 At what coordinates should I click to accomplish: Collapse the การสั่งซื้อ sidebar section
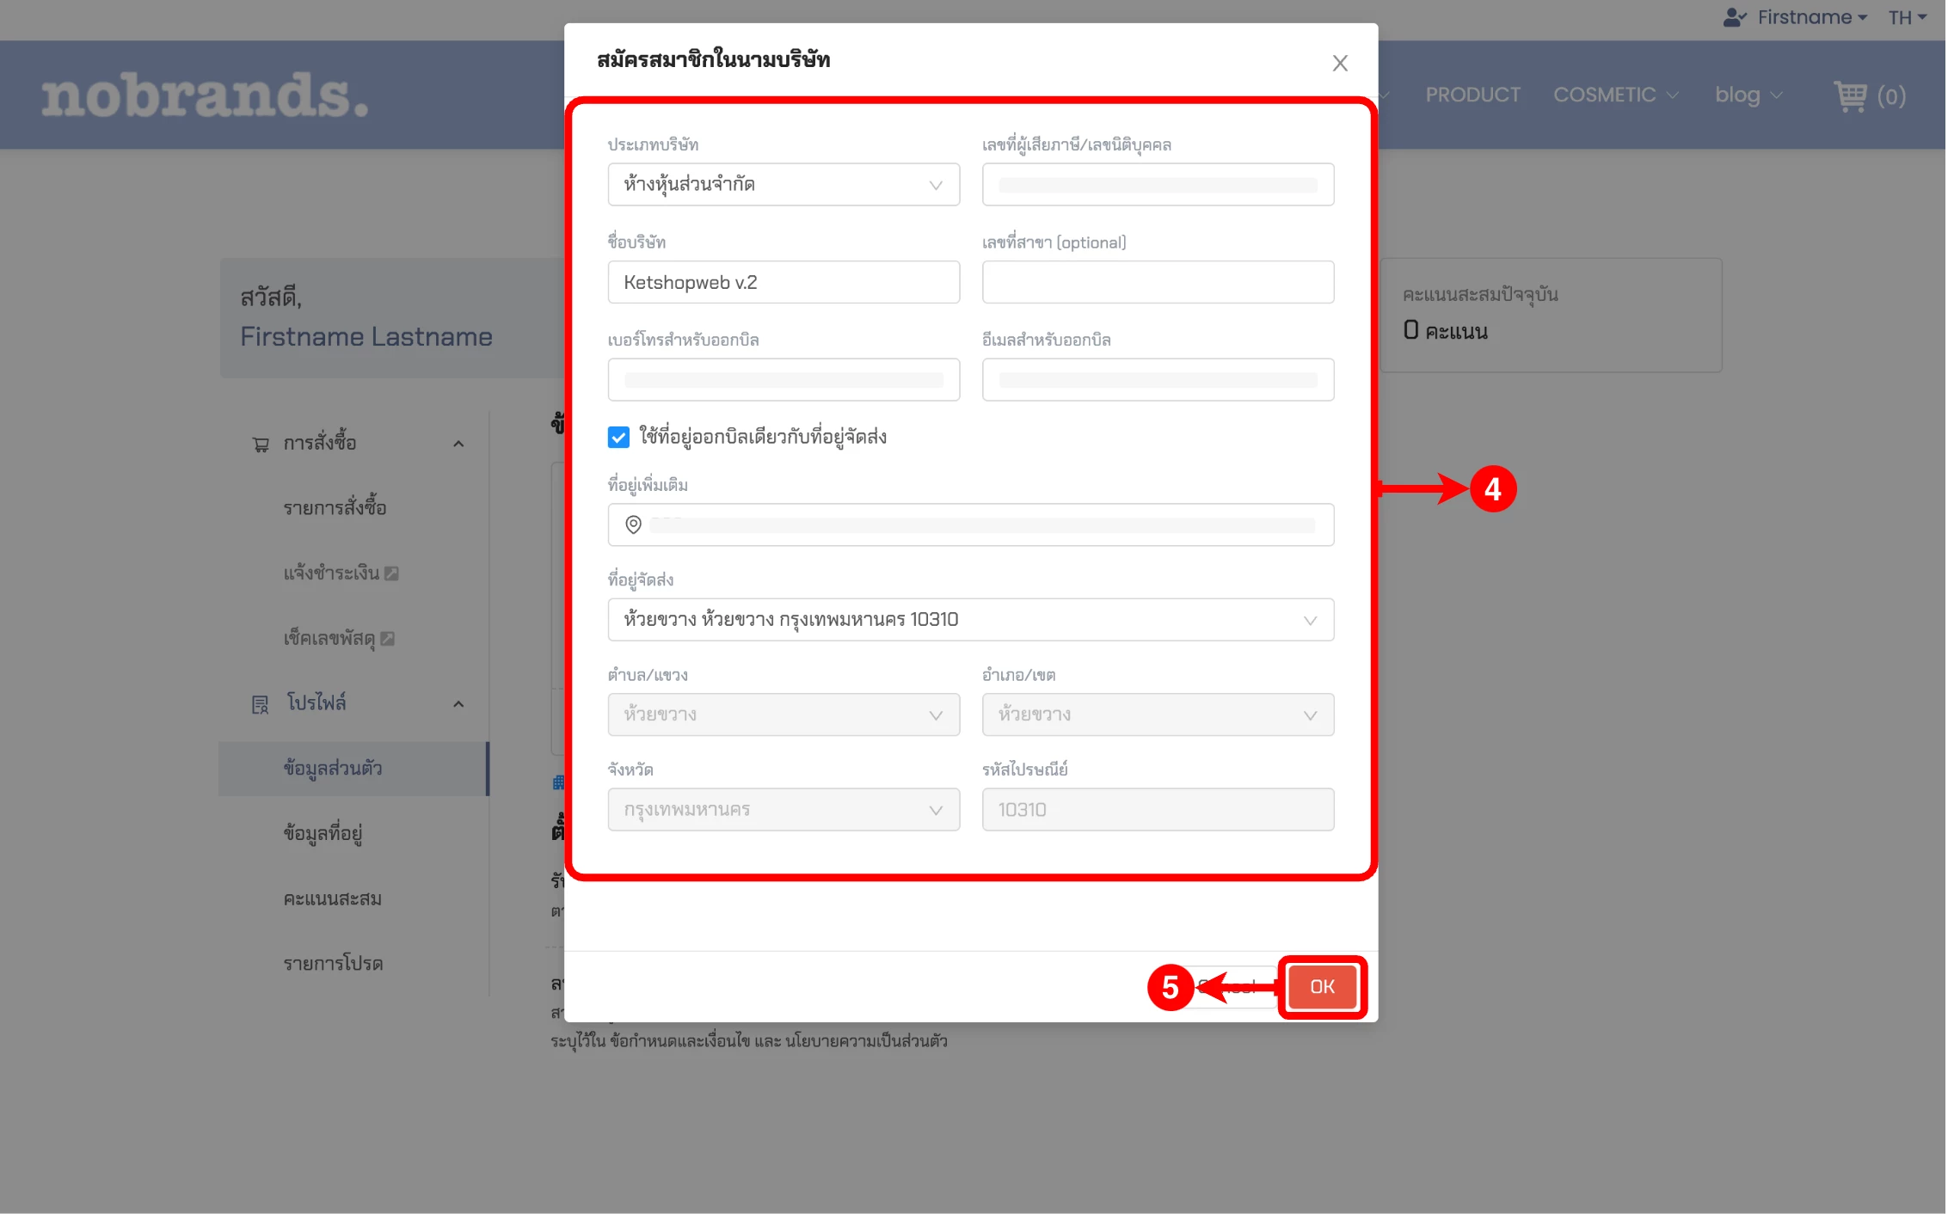tap(458, 444)
